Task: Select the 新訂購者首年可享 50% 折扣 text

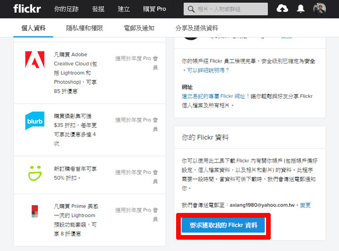Action: click(75, 173)
